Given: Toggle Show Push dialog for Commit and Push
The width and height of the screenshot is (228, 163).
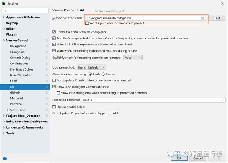Looking at the screenshot, I should [54, 87].
